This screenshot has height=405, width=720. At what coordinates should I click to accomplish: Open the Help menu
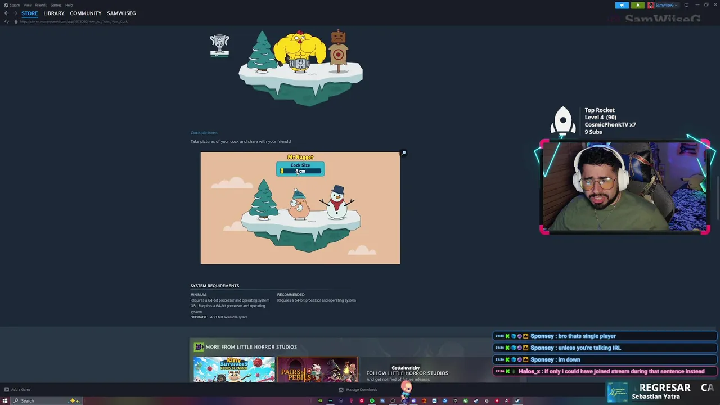click(69, 5)
